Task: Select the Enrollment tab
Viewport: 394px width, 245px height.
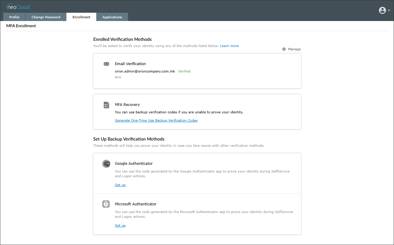Action: tap(81, 17)
